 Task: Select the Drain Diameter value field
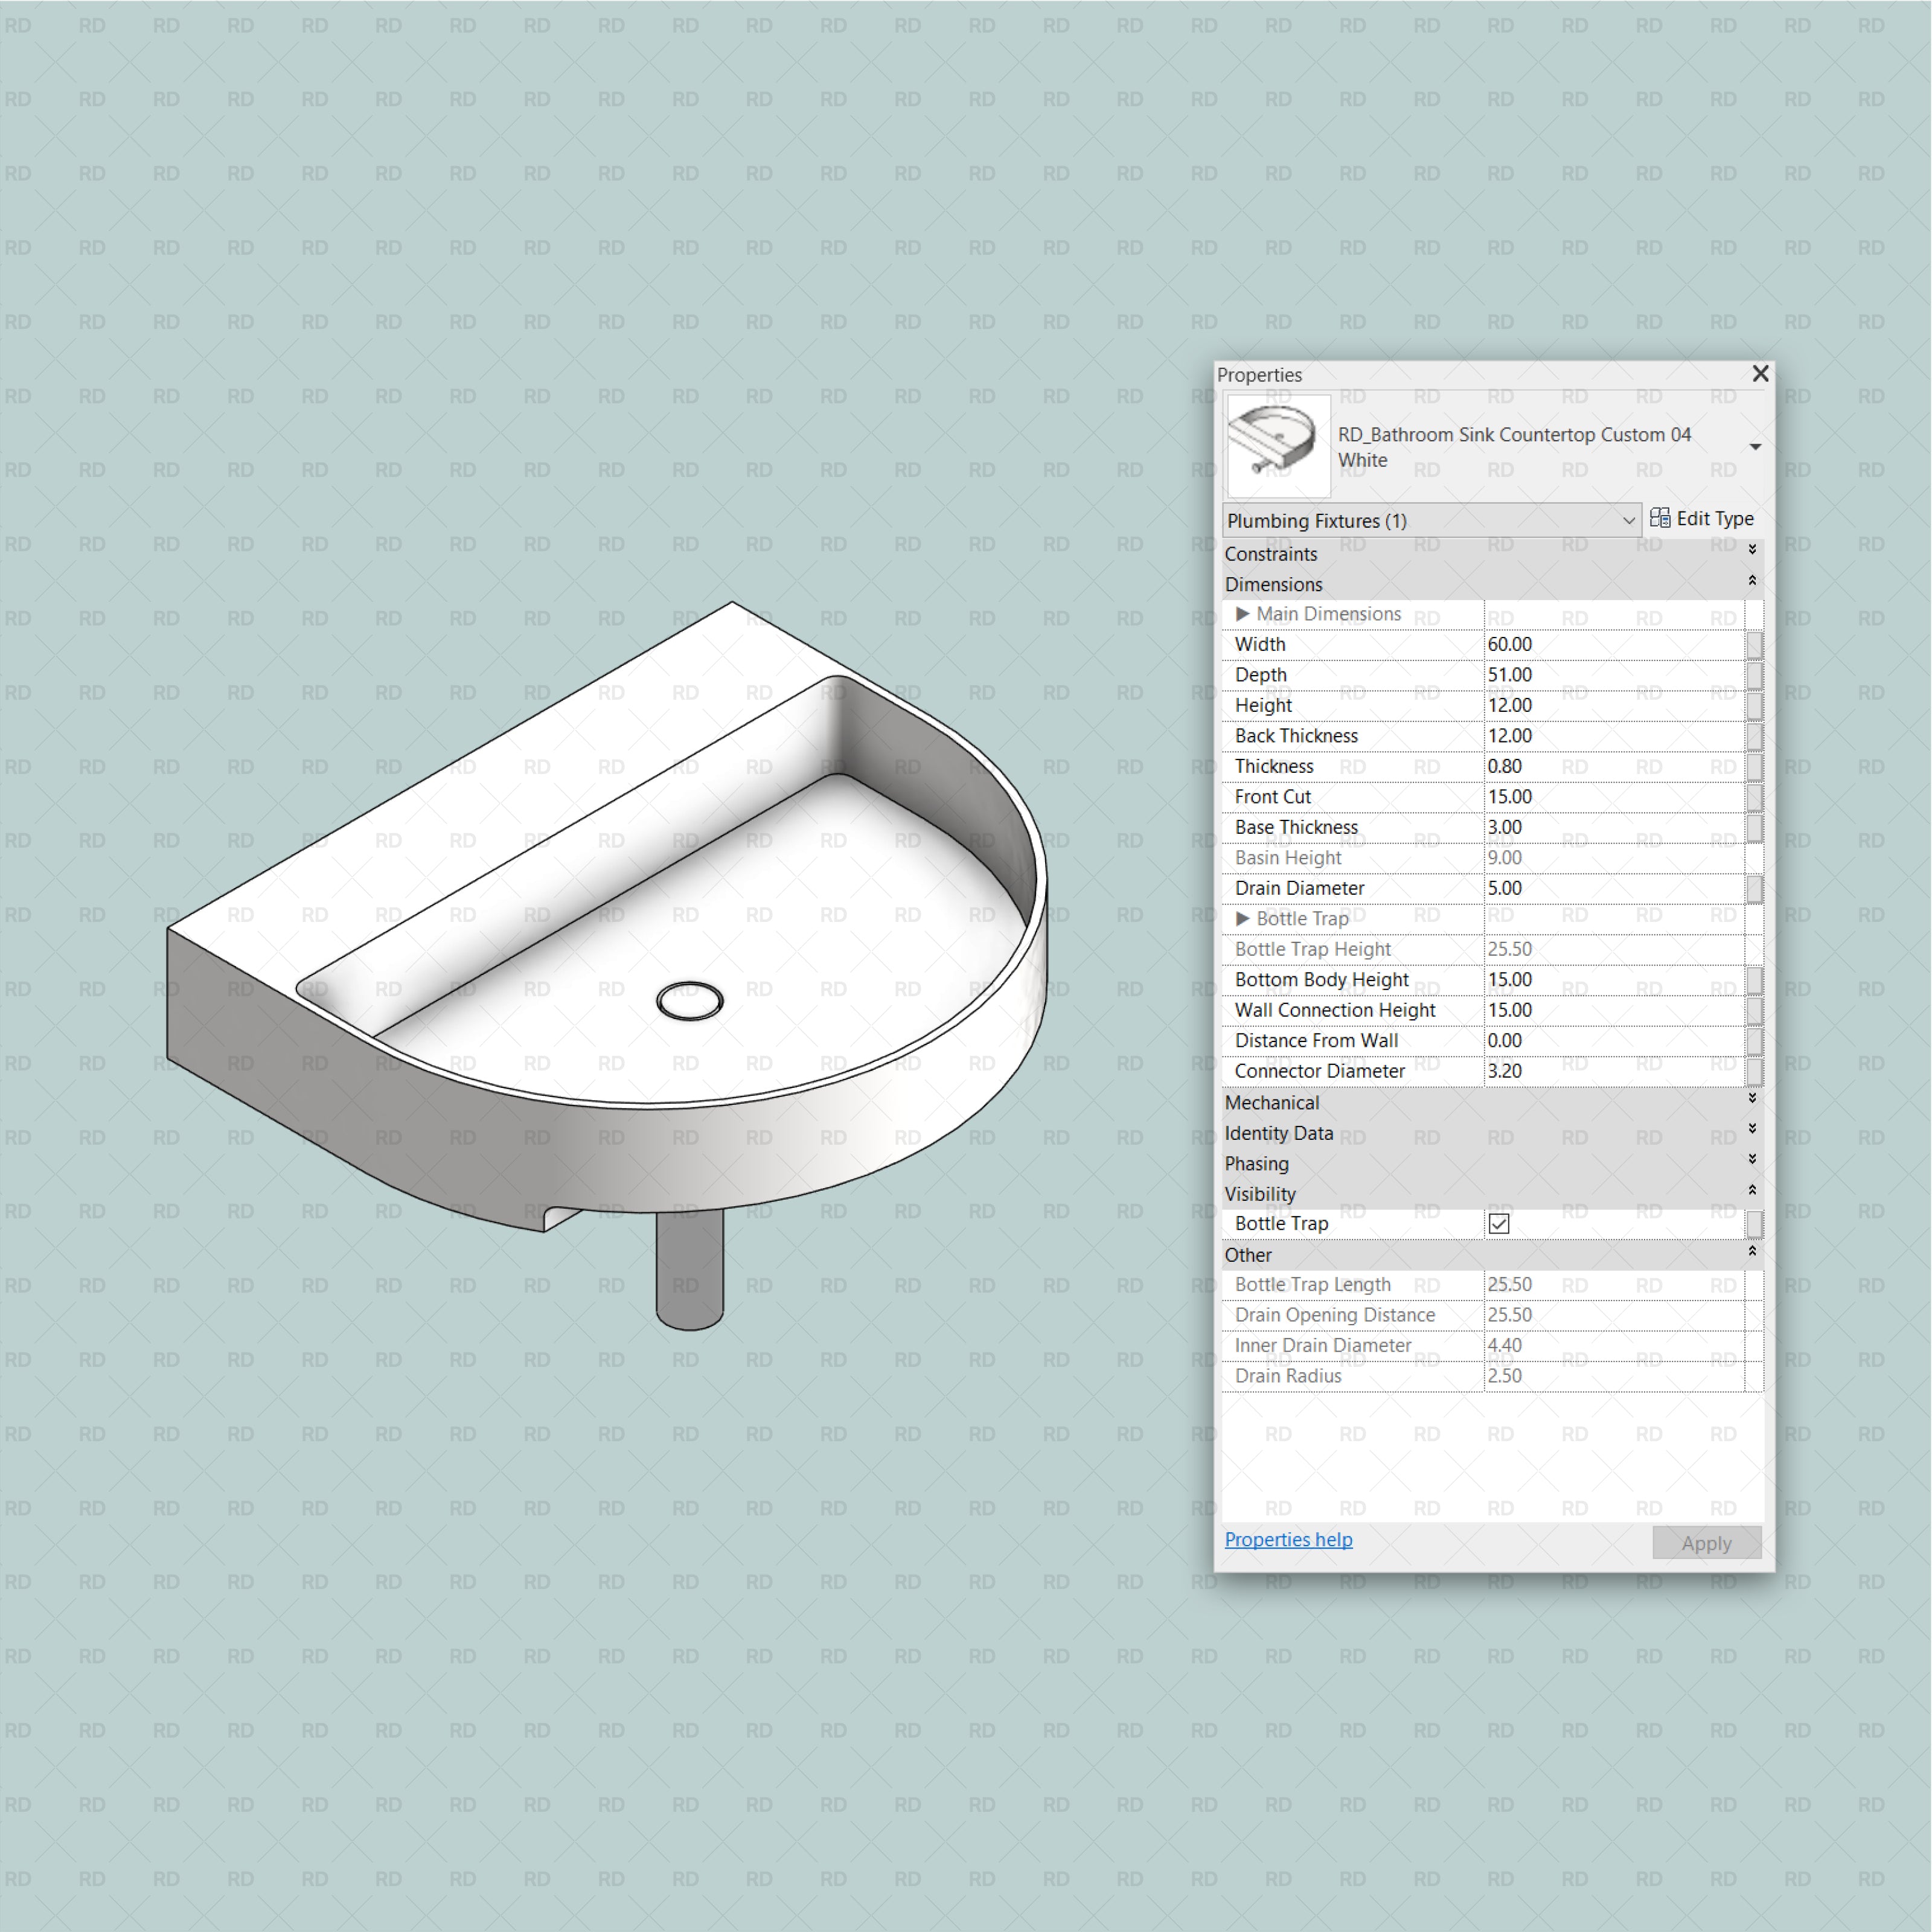[x=1560, y=888]
